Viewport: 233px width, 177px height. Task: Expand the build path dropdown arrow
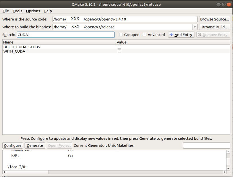pyautogui.click(x=195, y=27)
